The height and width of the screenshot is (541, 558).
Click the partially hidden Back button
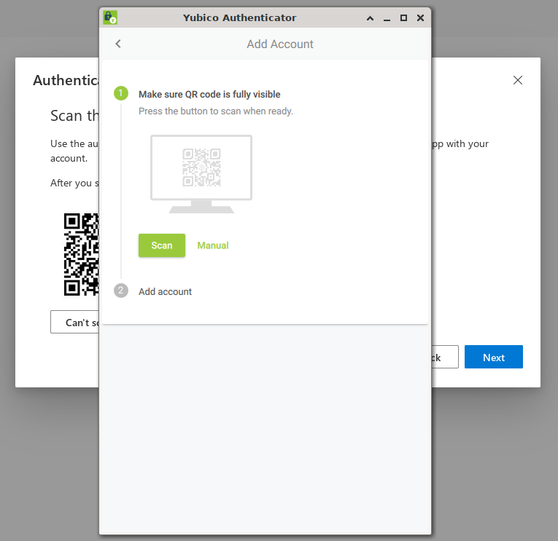445,357
